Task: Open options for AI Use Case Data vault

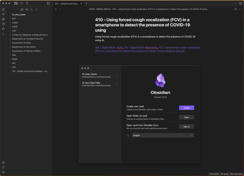Action: [x=117, y=84]
